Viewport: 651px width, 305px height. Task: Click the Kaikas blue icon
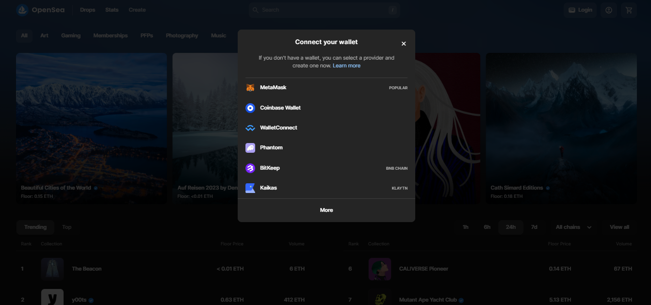point(250,188)
